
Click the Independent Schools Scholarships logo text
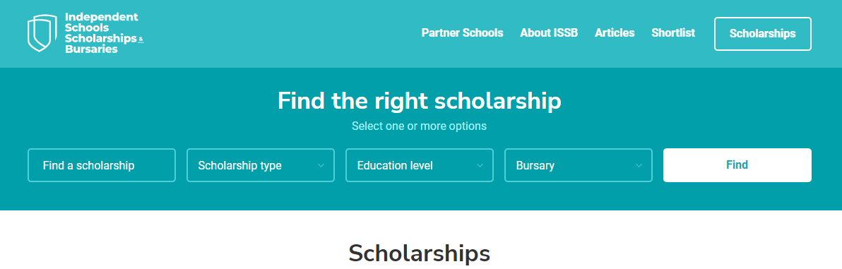(104, 33)
